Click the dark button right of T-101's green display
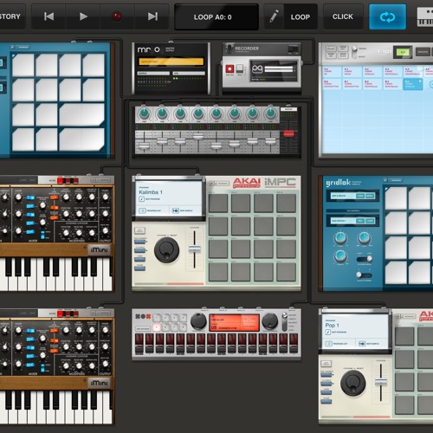 [x=423, y=52]
